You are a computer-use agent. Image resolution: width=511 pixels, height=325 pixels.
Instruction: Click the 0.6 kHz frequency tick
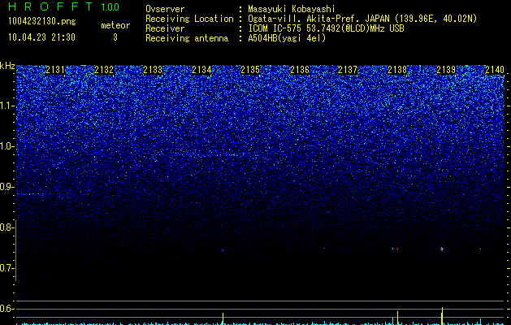(6, 309)
